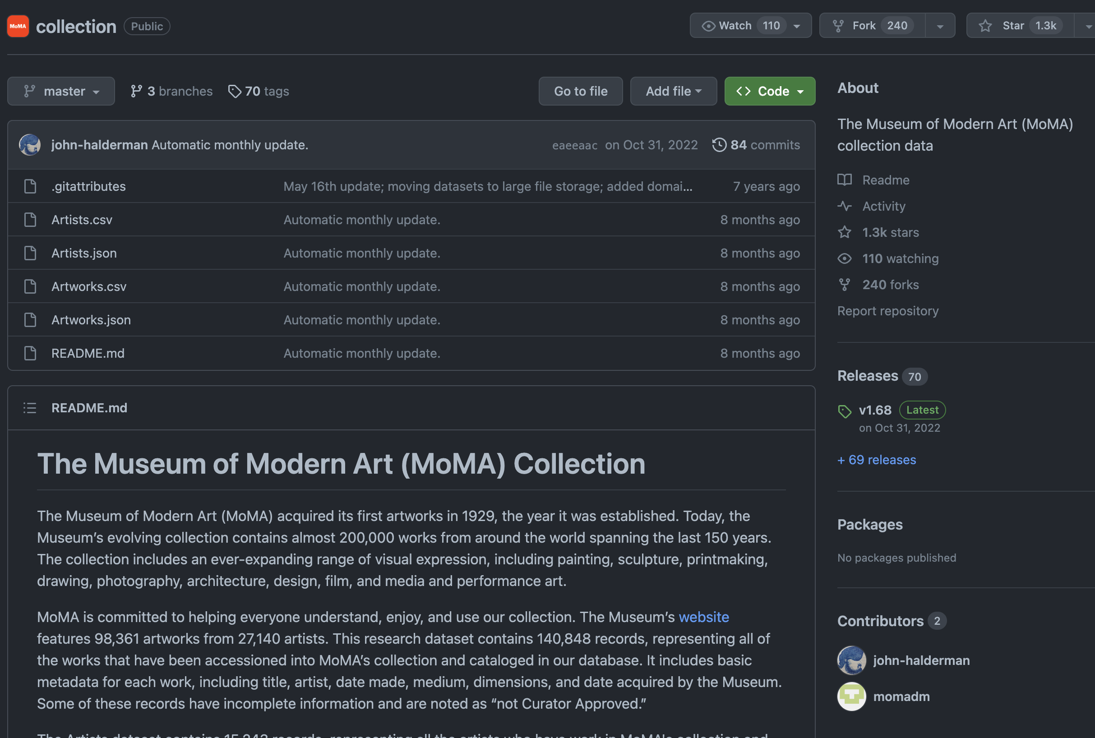This screenshot has width=1095, height=738.
Task: Open Artists.csv commit message Automatic monthly update
Action: (x=361, y=220)
